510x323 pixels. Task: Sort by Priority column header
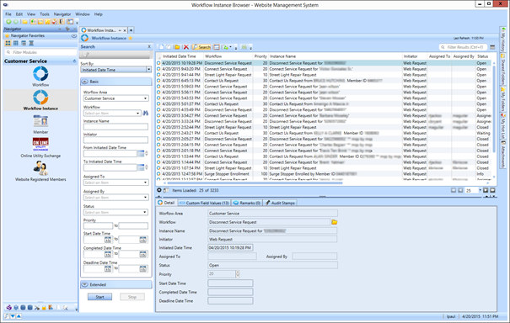tap(260, 56)
